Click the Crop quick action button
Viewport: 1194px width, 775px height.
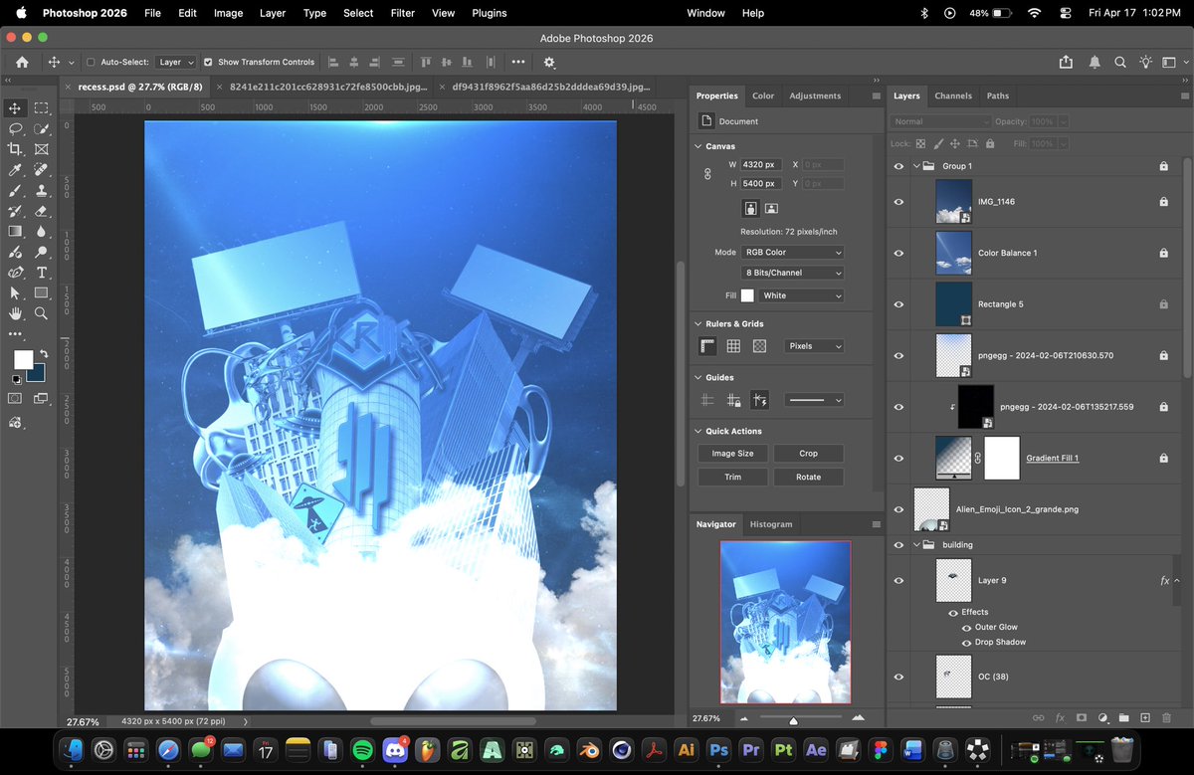(x=809, y=453)
